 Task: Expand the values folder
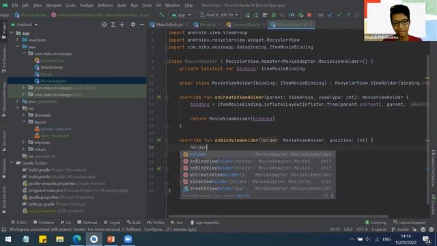(x=24, y=149)
